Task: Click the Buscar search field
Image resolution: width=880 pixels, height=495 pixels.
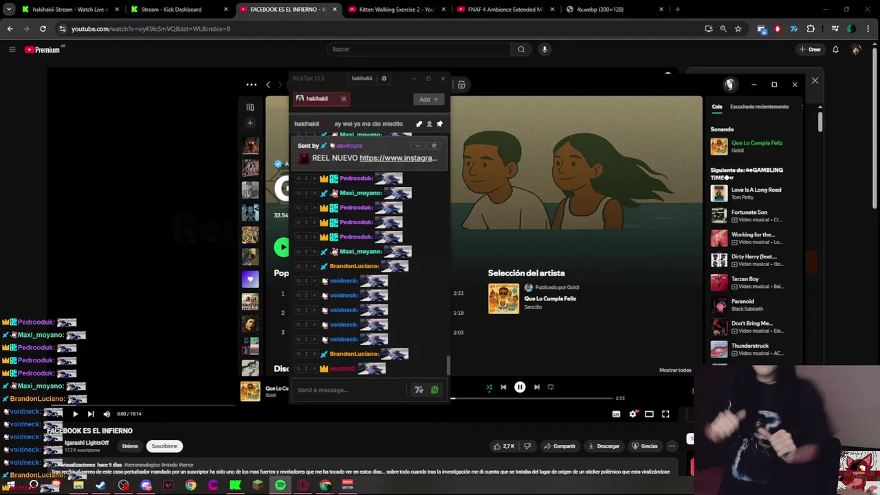Action: [419, 49]
